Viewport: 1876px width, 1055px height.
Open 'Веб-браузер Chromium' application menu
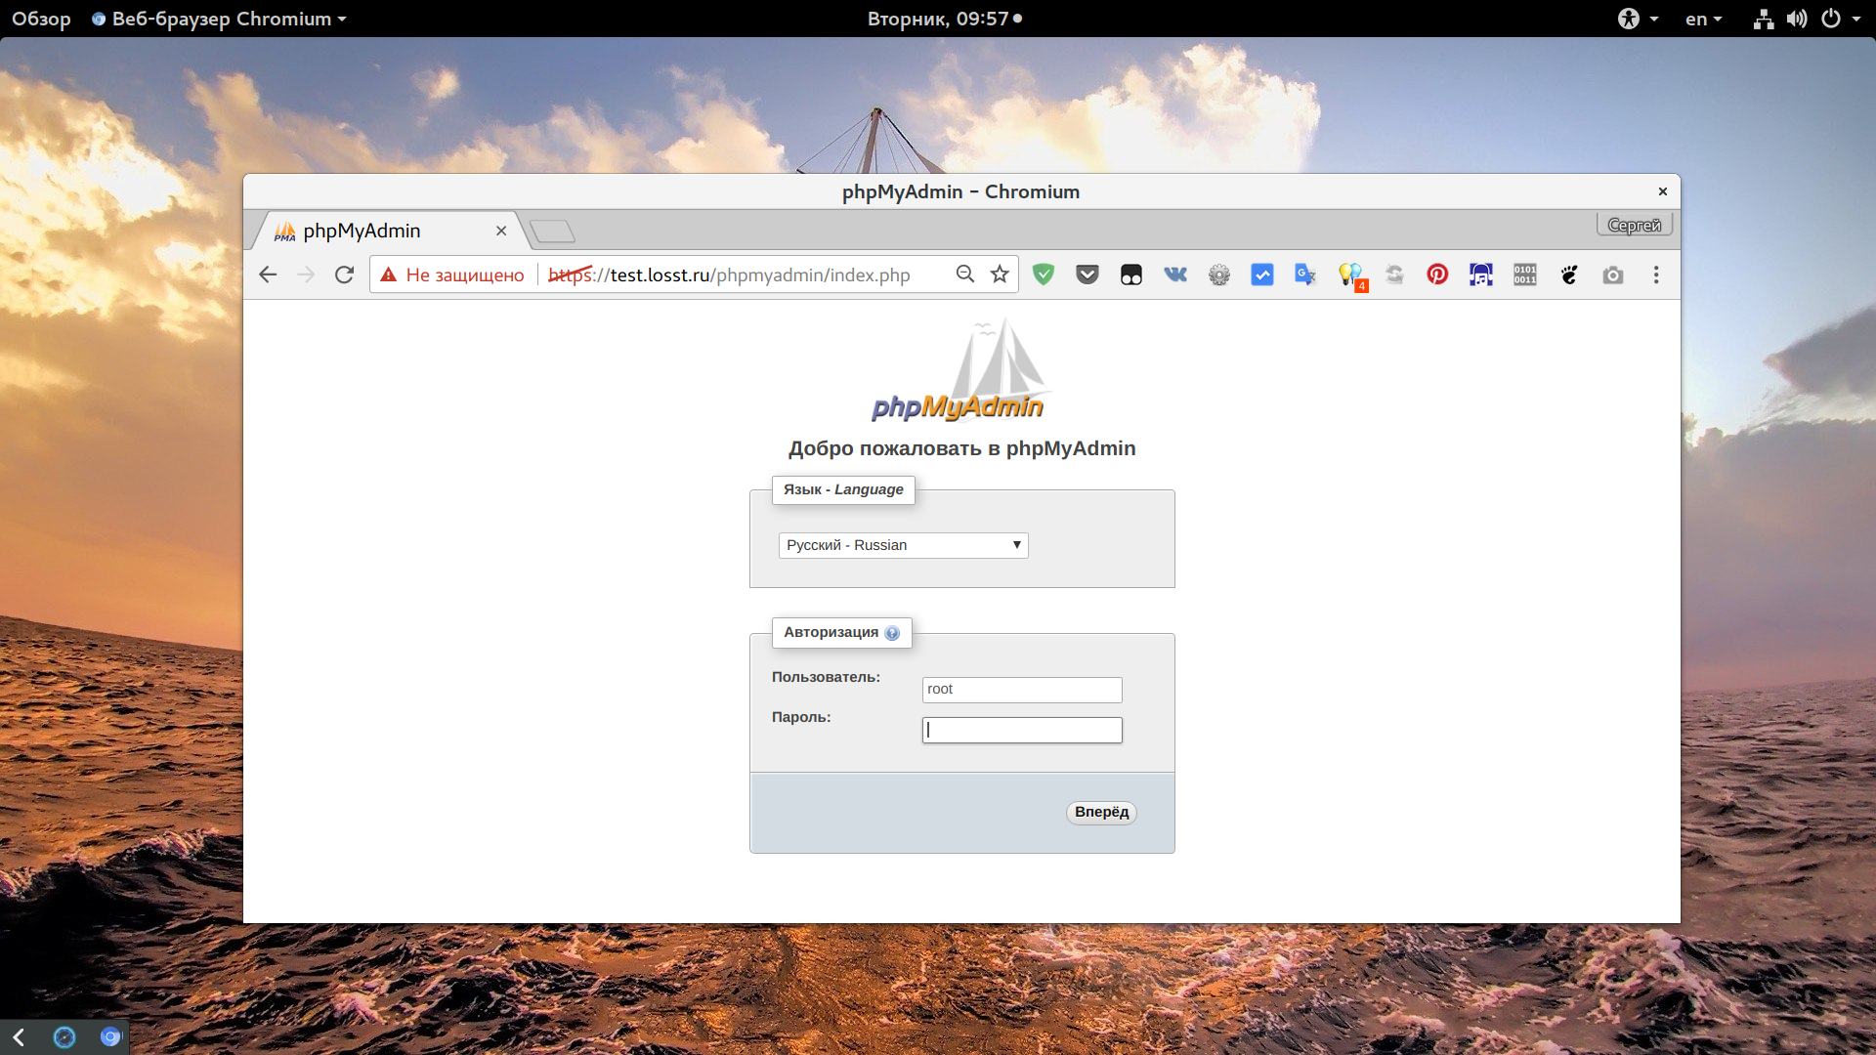coord(220,19)
